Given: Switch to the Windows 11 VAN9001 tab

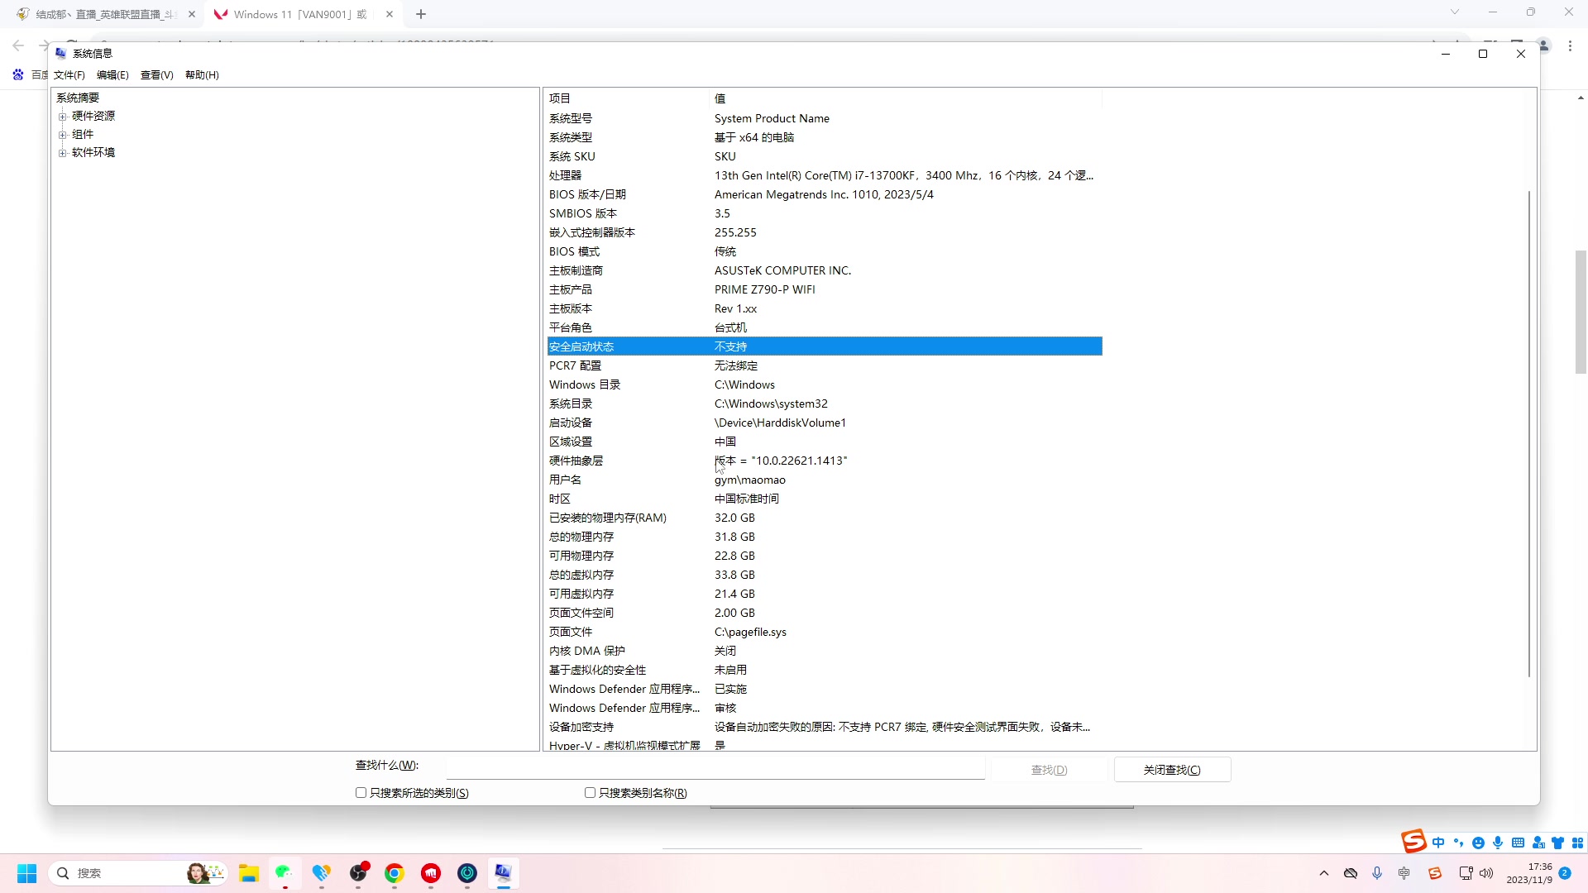Looking at the screenshot, I should [x=300, y=14].
